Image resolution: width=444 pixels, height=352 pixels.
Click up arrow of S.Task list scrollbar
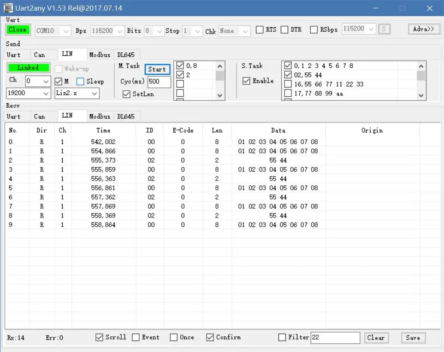coord(421,66)
